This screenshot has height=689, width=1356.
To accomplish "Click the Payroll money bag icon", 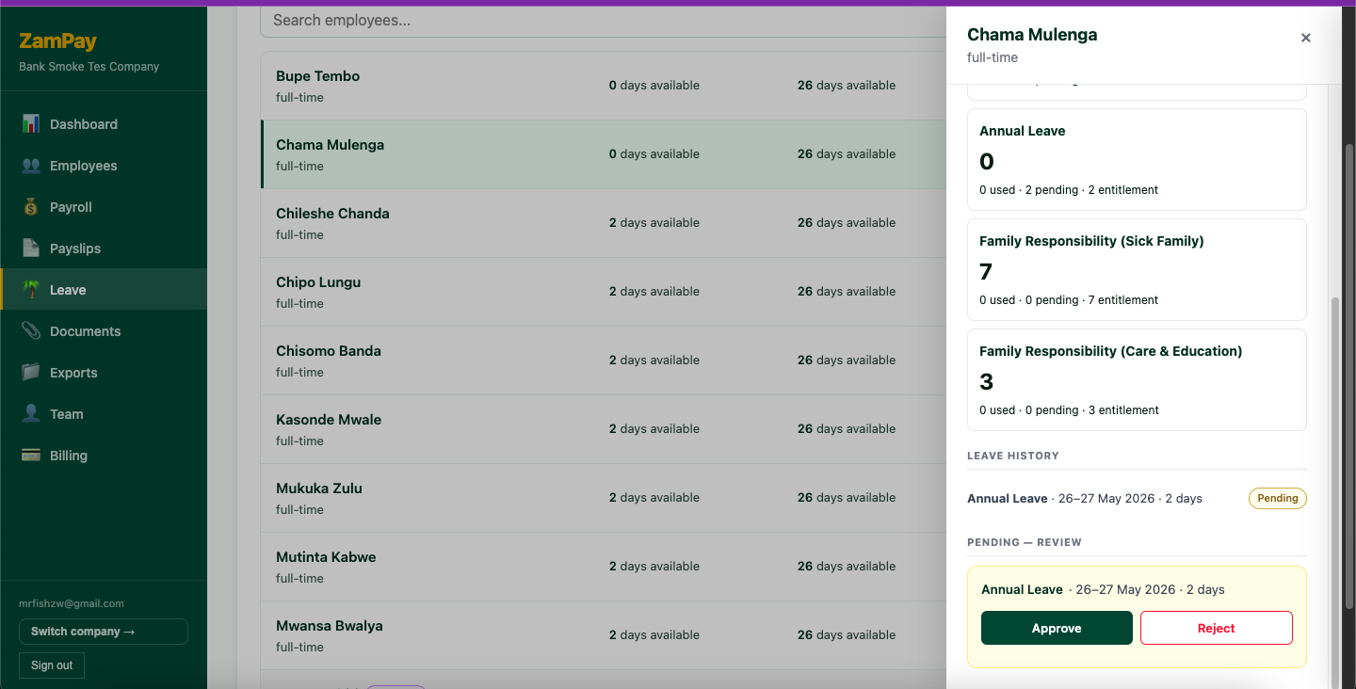I will click(x=31, y=207).
